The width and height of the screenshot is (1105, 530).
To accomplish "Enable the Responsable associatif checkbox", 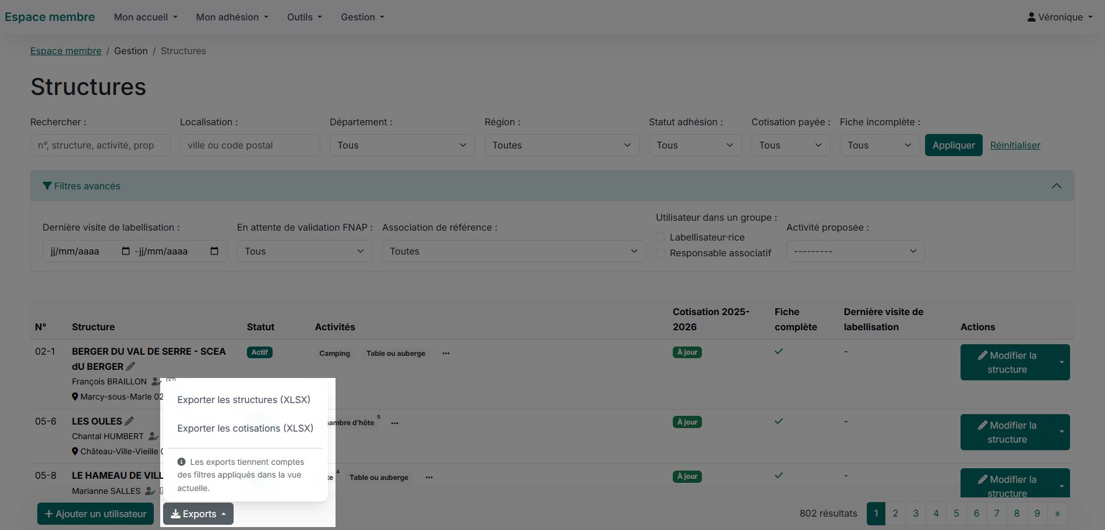I will click(x=661, y=253).
